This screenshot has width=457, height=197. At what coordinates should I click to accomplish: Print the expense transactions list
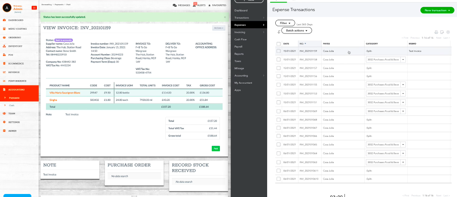click(436, 32)
